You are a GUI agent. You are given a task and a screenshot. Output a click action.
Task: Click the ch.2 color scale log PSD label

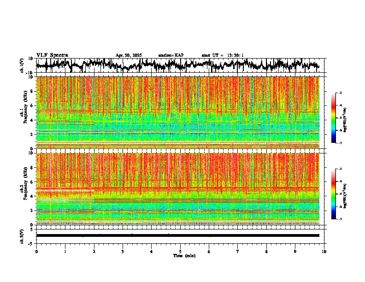click(x=345, y=196)
